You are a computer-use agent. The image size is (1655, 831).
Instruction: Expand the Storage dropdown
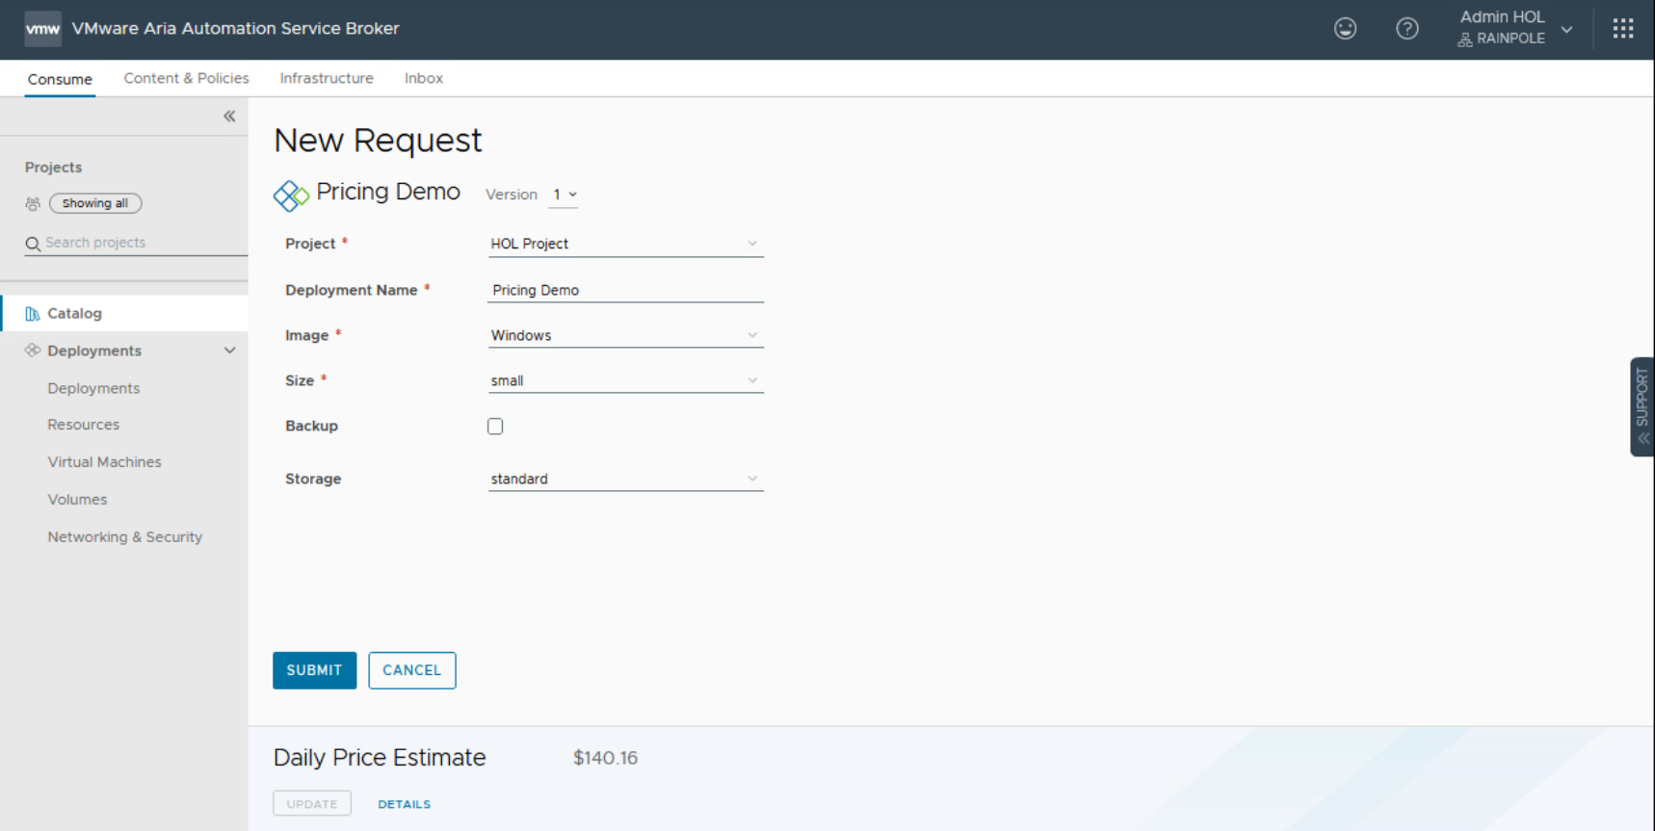(624, 480)
